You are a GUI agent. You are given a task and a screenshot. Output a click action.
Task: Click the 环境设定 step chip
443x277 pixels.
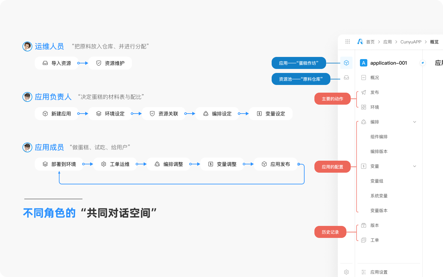[x=110, y=114]
